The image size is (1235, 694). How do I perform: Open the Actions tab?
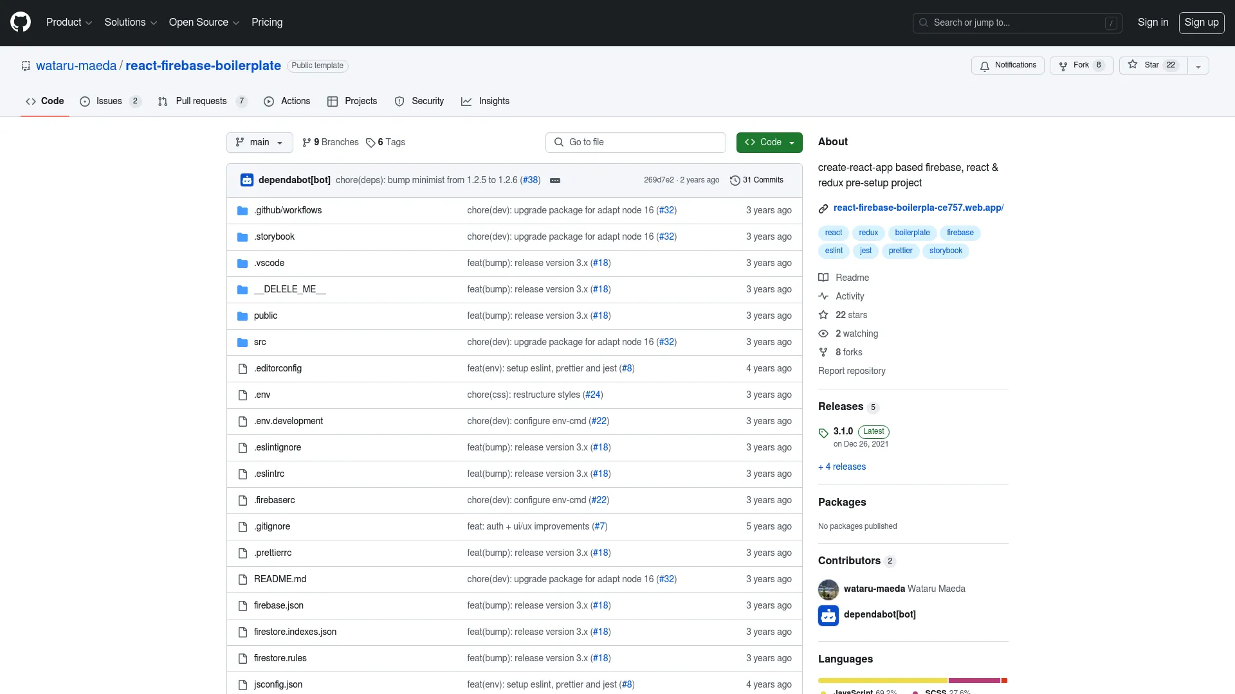click(x=296, y=101)
